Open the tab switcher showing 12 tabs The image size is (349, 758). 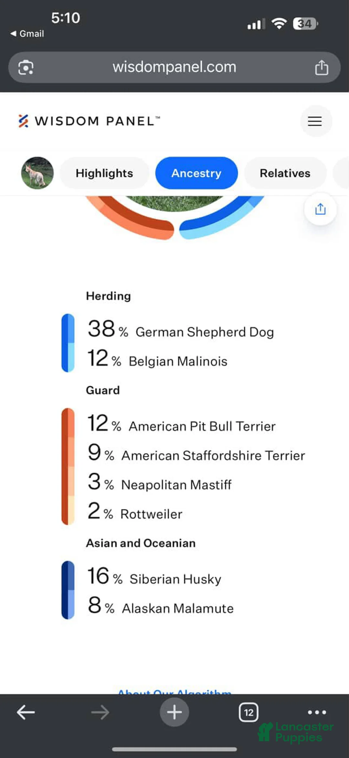[249, 712]
